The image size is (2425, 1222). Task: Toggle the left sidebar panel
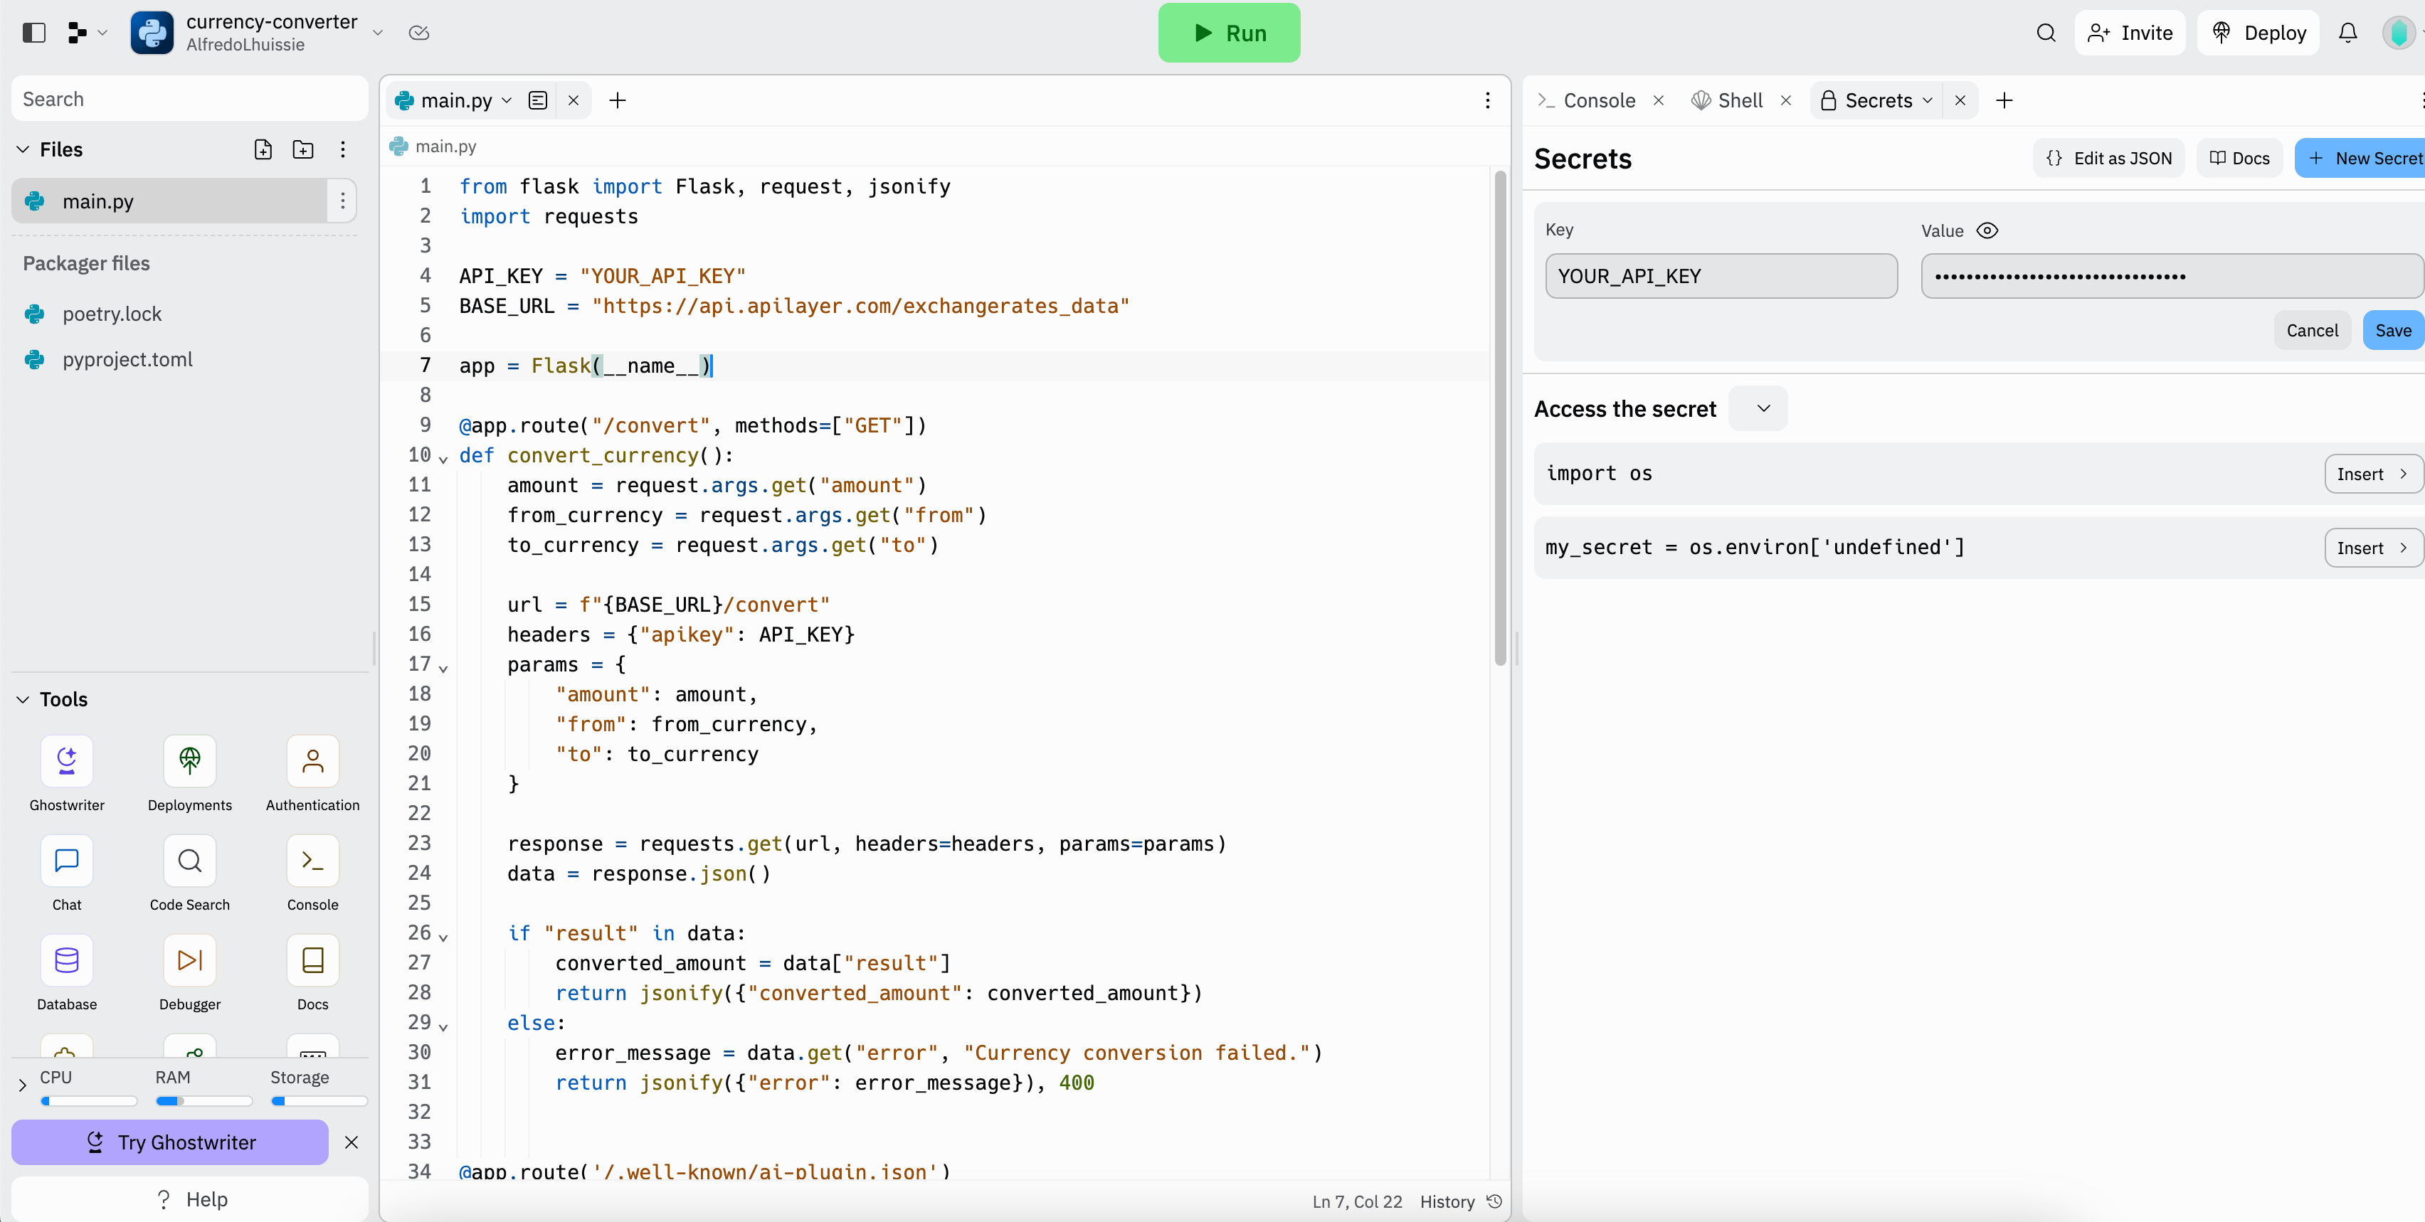(34, 33)
